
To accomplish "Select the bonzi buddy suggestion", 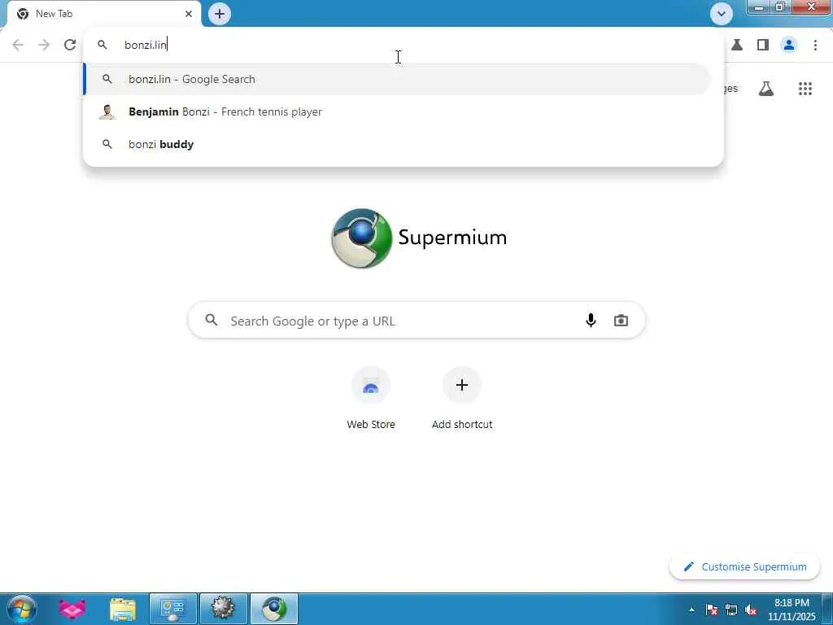I will tap(397, 144).
